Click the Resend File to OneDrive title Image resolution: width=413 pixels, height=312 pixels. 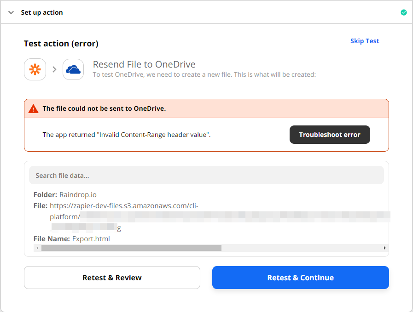(144, 64)
